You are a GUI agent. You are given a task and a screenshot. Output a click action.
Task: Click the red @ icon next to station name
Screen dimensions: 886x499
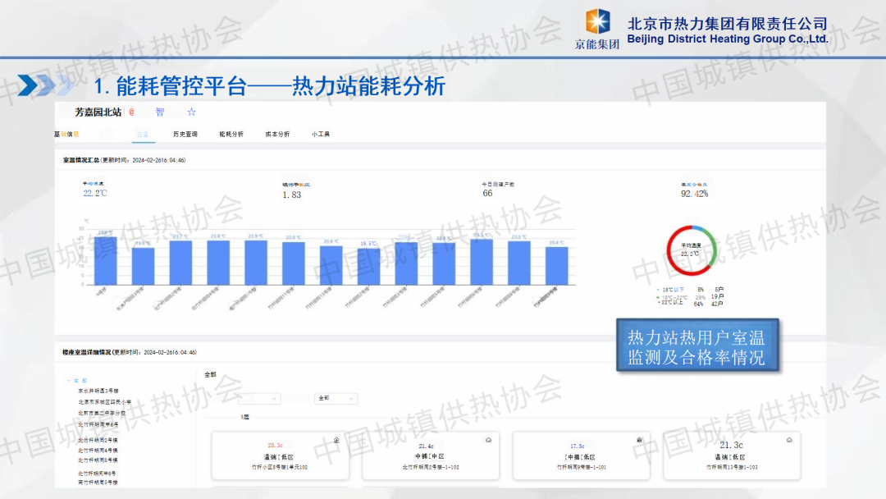coord(131,112)
